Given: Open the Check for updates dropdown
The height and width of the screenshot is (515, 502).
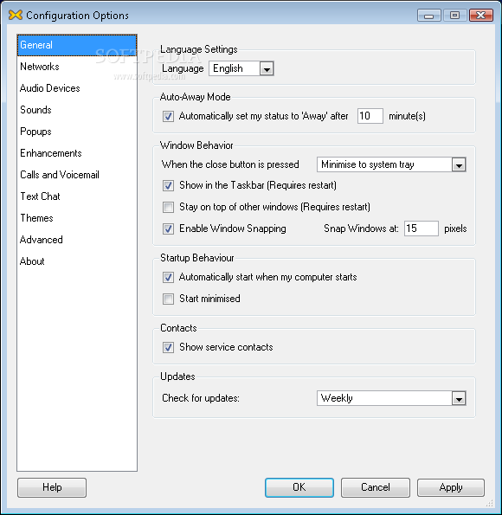Looking at the screenshot, I should [x=391, y=398].
